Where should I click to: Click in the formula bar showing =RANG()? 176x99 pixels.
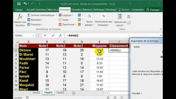(112, 35)
